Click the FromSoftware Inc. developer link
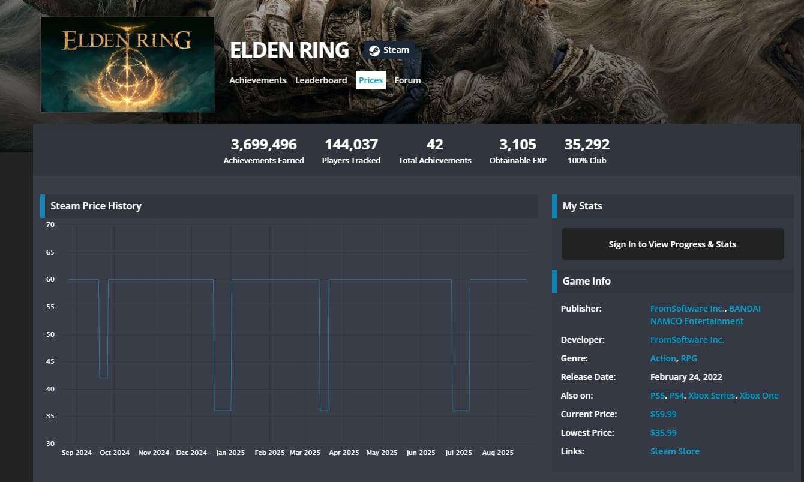The image size is (804, 482). [687, 340]
